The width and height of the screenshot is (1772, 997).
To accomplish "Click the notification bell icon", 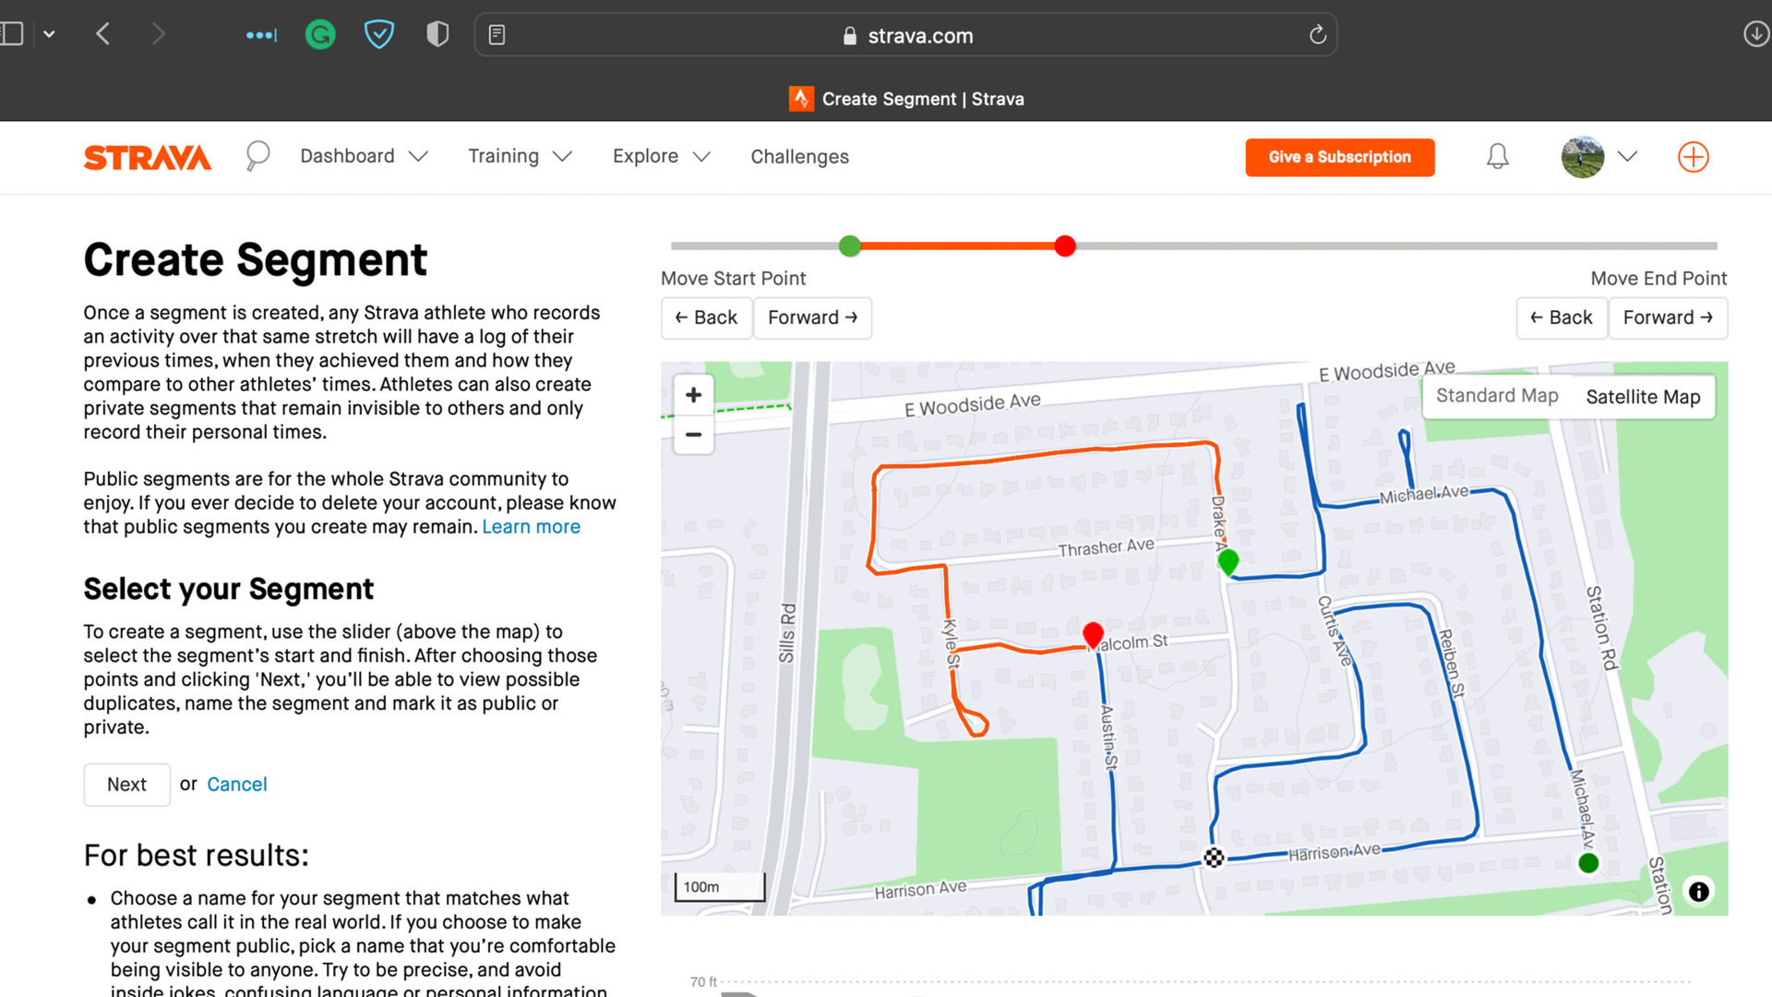I will tap(1496, 156).
